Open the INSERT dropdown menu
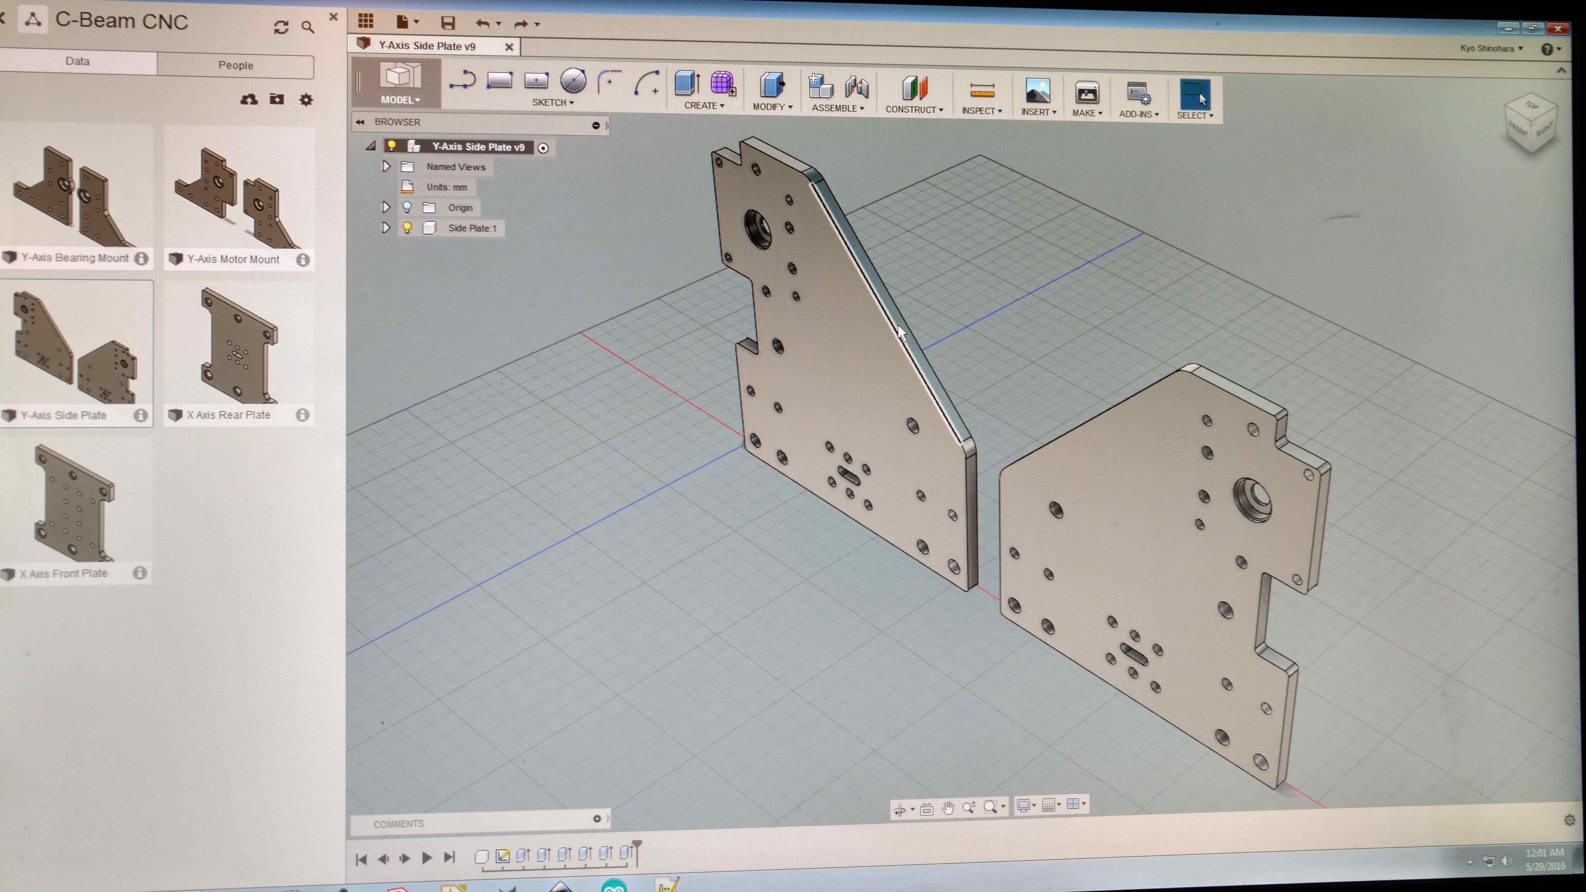This screenshot has width=1586, height=892. (x=1039, y=112)
